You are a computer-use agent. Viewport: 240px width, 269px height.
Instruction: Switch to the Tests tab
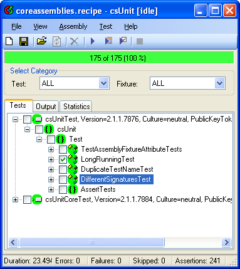(x=18, y=105)
